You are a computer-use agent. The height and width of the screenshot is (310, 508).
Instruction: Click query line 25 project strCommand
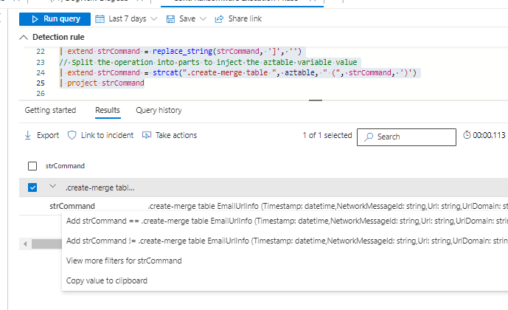(102, 83)
